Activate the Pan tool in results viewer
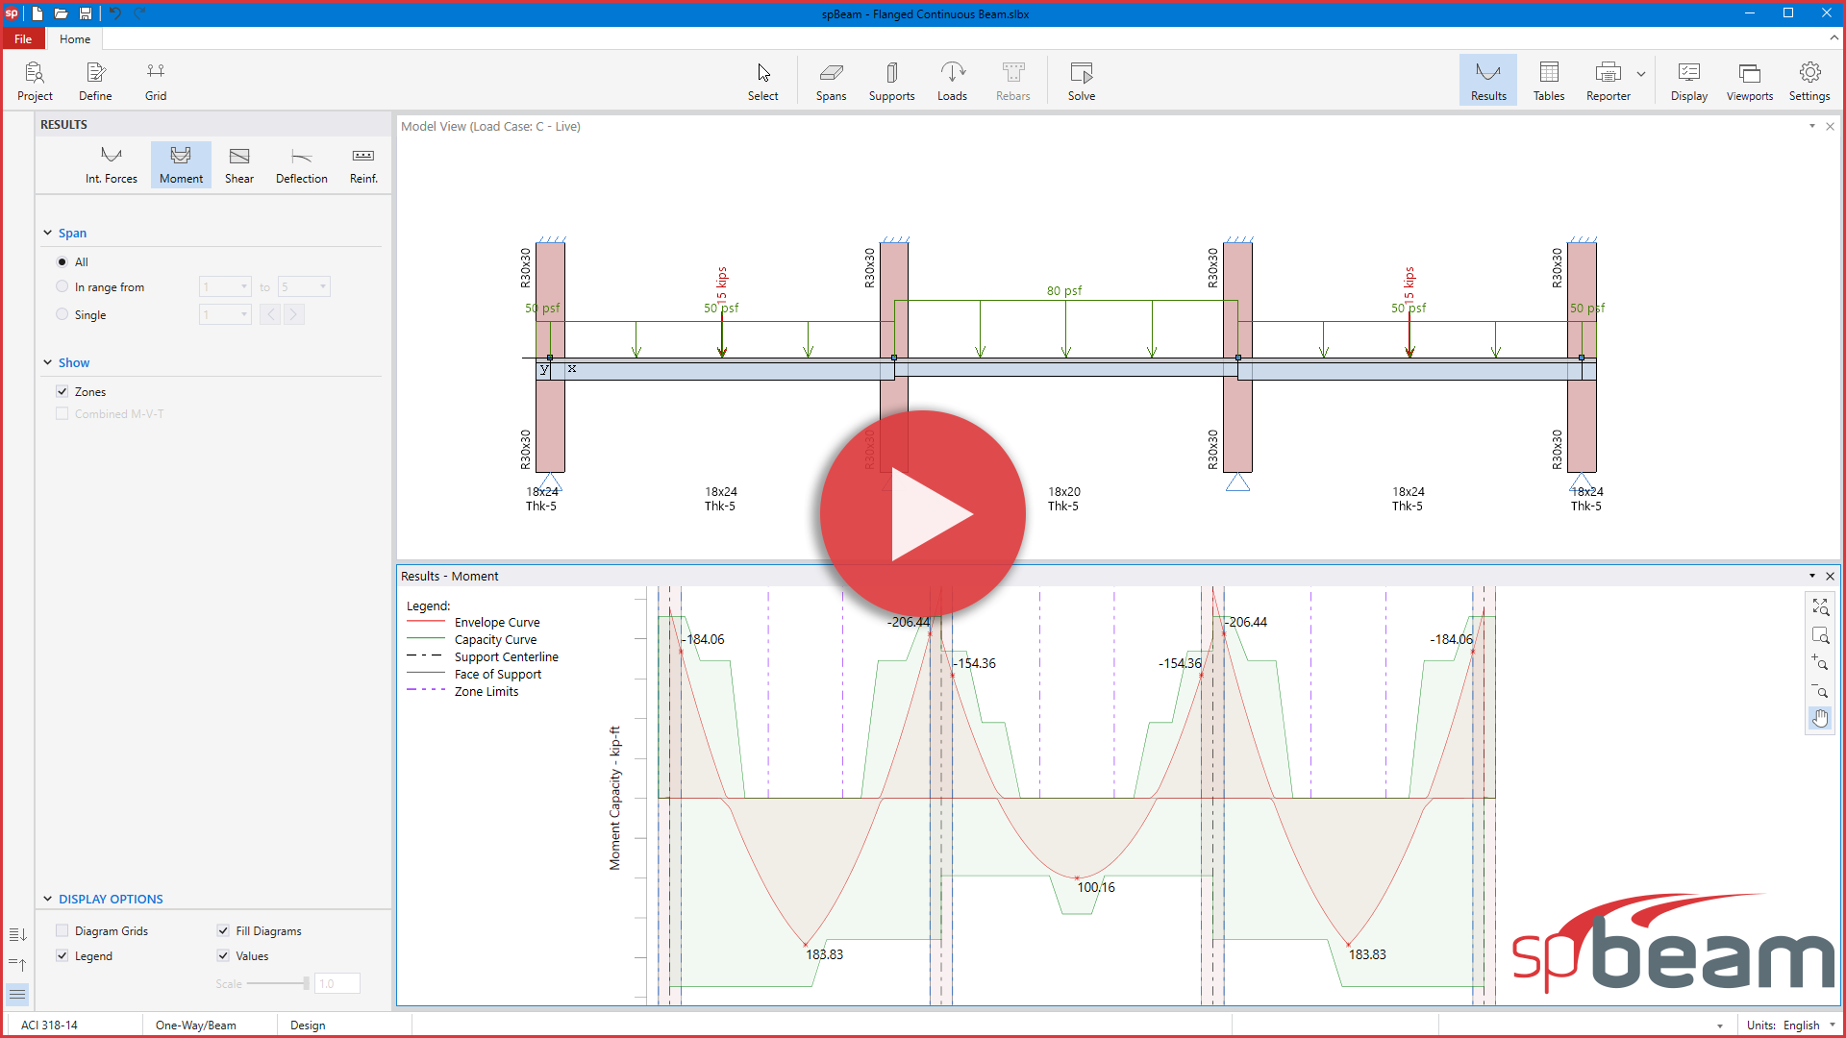The image size is (1846, 1038). click(1820, 718)
